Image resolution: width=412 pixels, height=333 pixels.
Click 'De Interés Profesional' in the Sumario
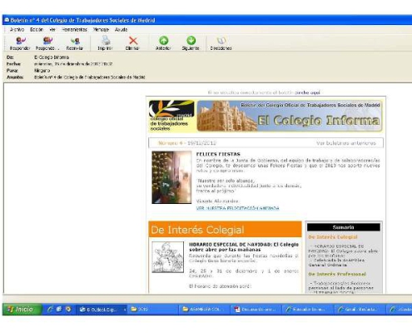337,274
